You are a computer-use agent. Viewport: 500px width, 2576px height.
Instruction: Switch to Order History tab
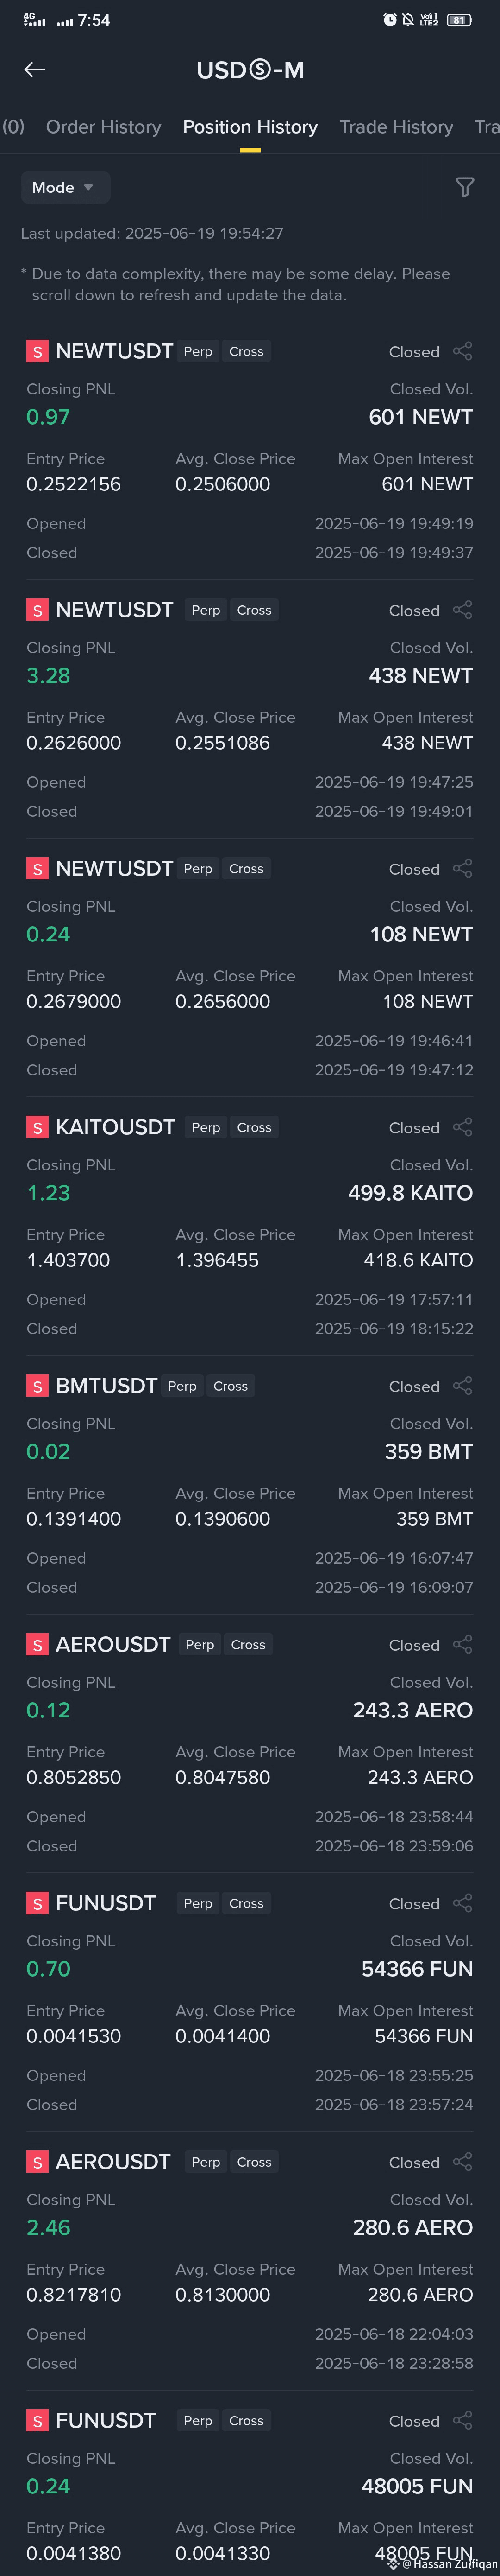pyautogui.click(x=104, y=127)
